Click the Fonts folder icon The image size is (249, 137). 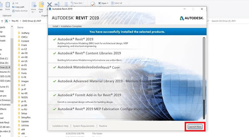pyautogui.click(x=19, y=73)
